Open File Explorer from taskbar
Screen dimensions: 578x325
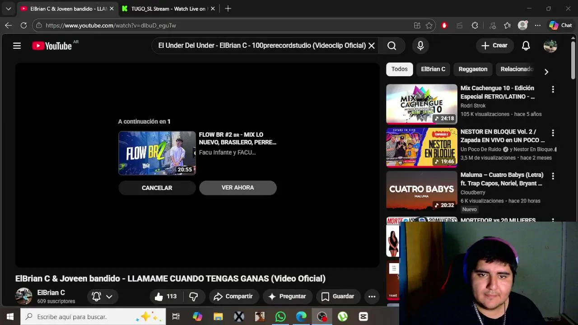[218, 316]
